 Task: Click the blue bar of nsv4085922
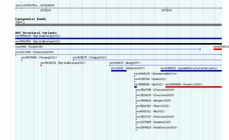(191, 71)
